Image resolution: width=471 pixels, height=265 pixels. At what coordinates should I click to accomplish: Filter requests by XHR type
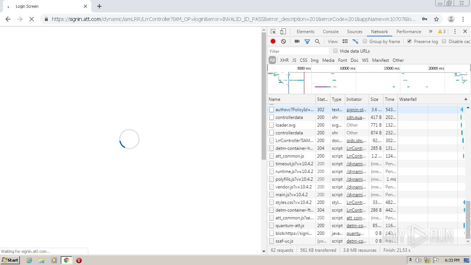[284, 60]
